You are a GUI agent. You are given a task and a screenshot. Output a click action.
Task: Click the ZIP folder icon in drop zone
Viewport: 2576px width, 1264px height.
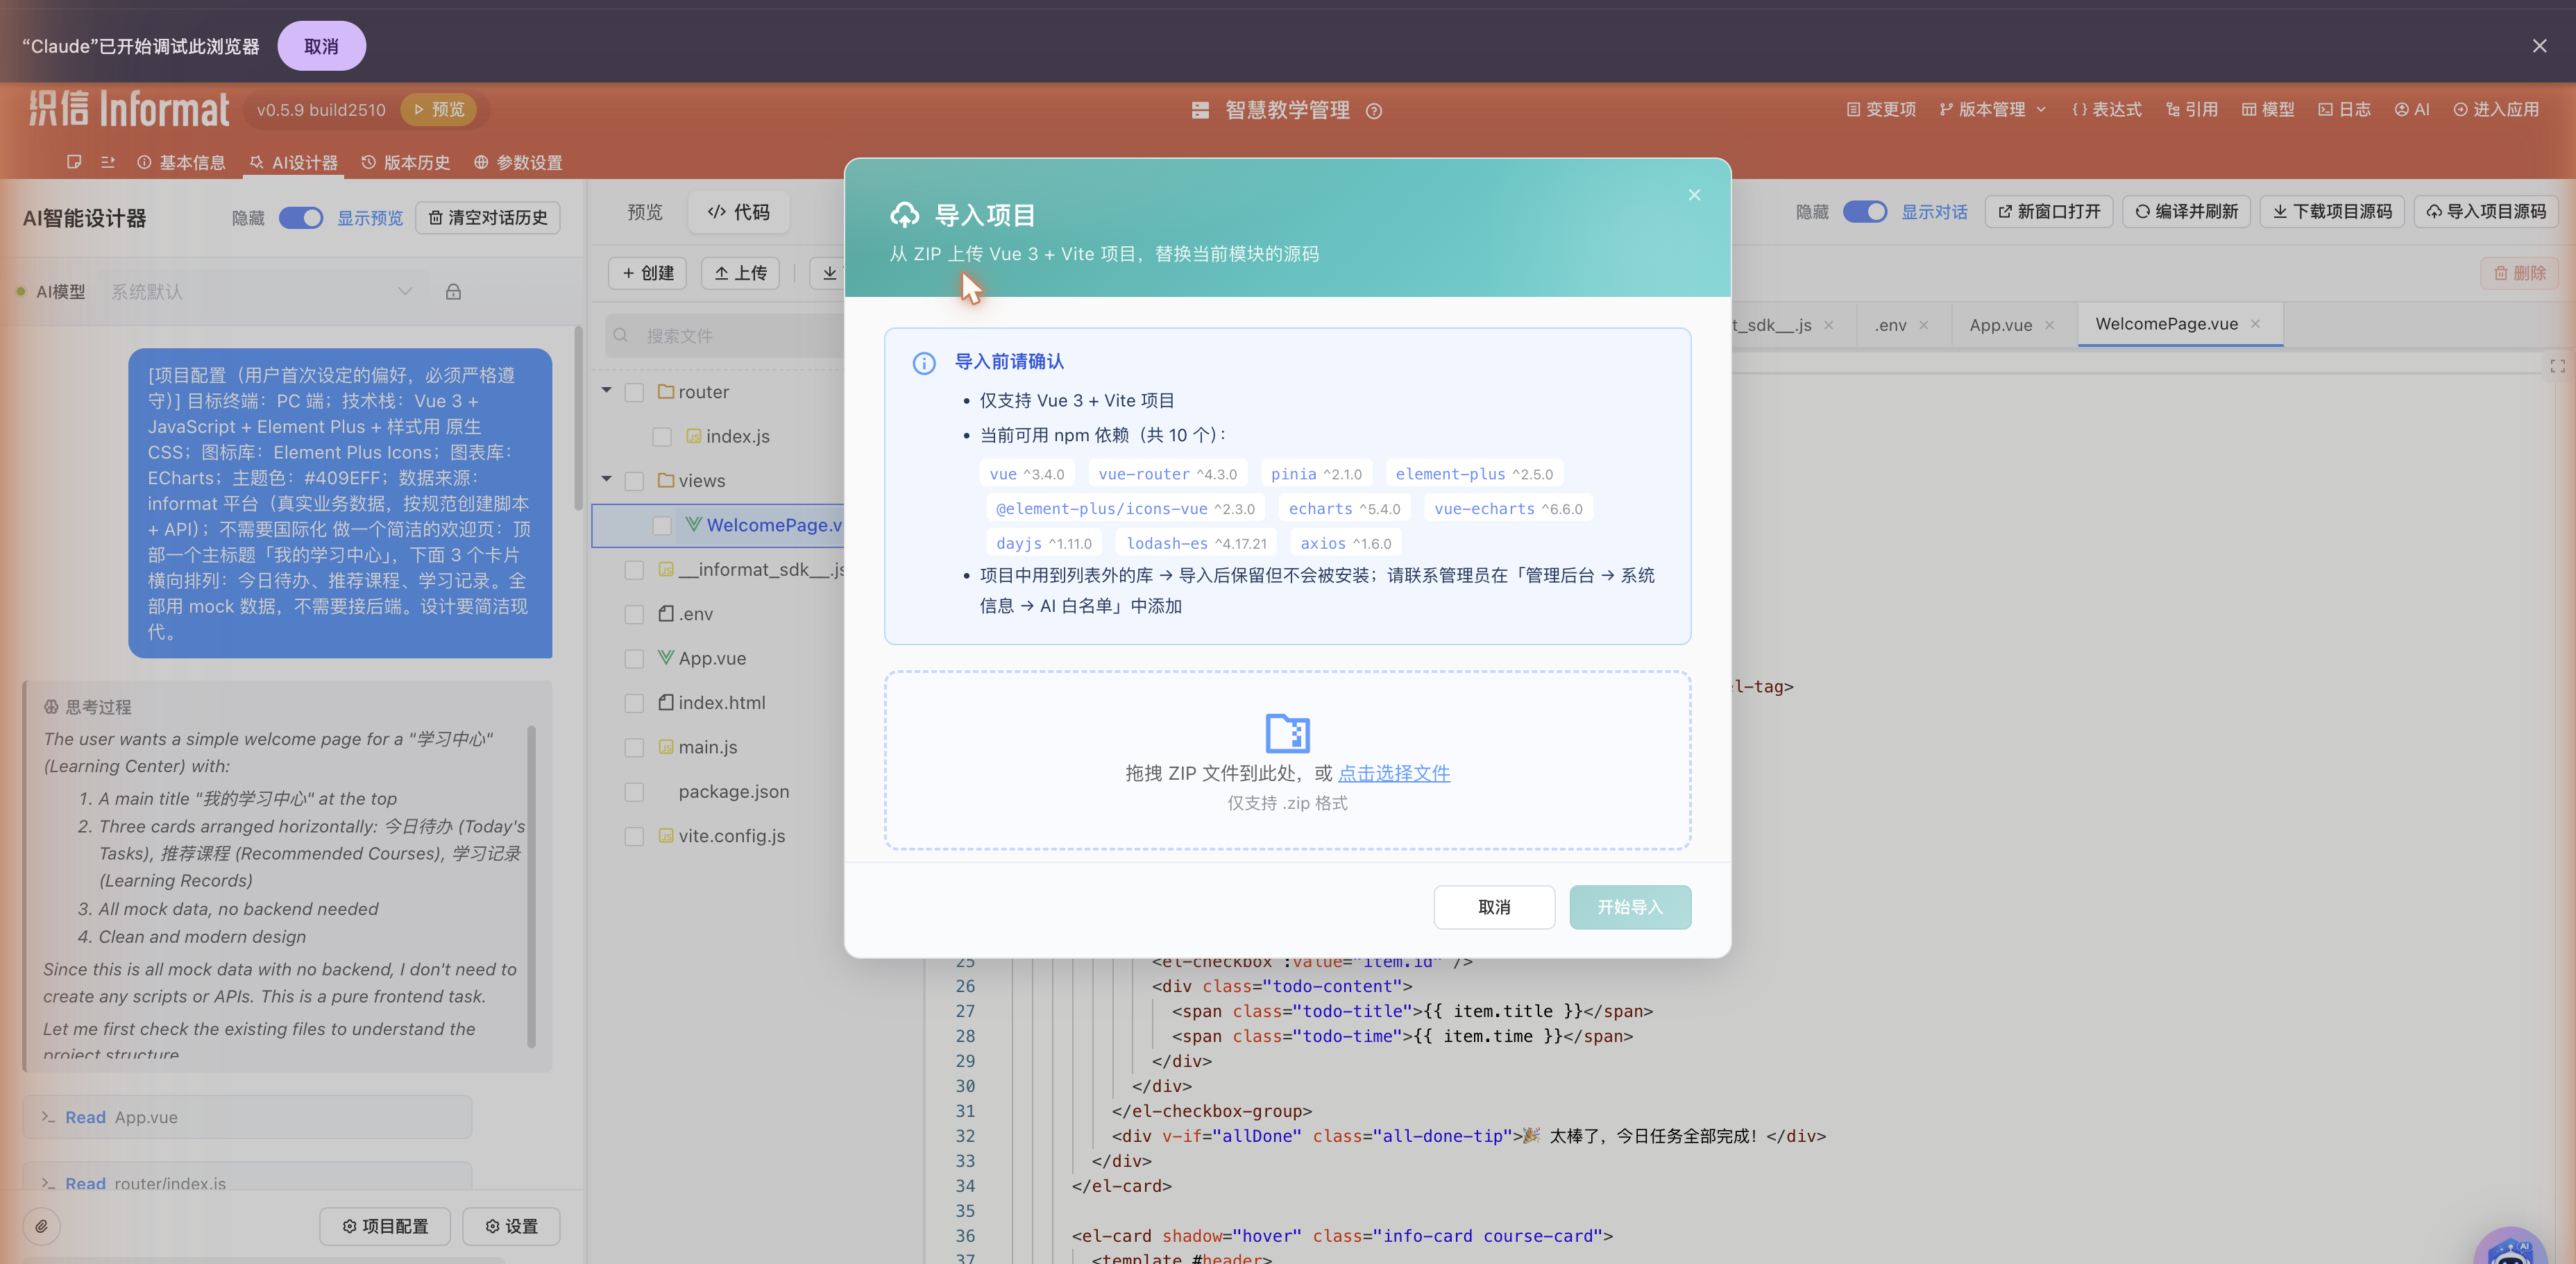click(1287, 733)
